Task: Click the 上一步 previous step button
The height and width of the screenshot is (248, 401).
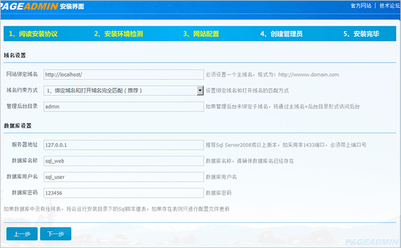Action: (22, 234)
